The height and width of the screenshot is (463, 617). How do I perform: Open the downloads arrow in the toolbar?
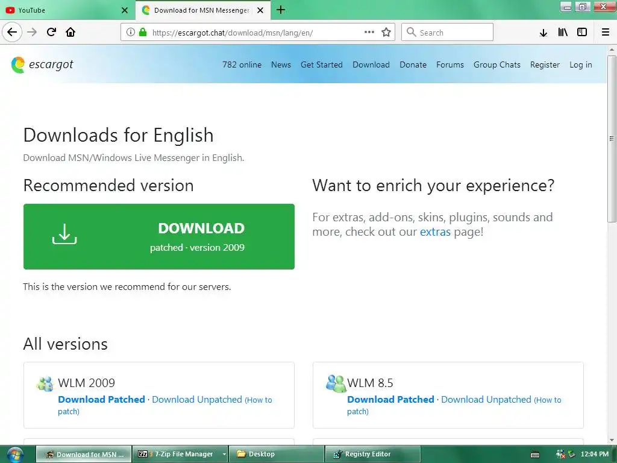543,33
